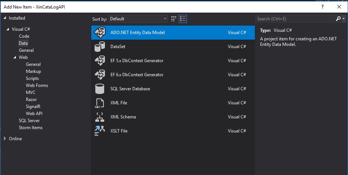This screenshot has height=175, width=348.
Task: Click the ADO.NET Entity Data Model icon
Action: pos(100,33)
